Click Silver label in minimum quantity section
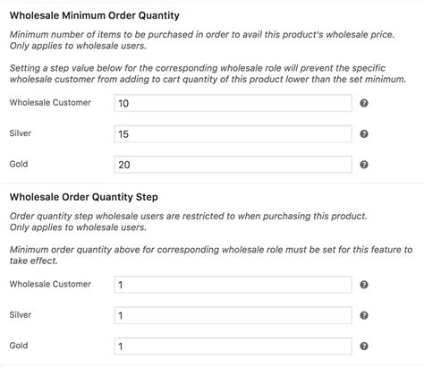The height and width of the screenshot is (368, 424). point(21,133)
